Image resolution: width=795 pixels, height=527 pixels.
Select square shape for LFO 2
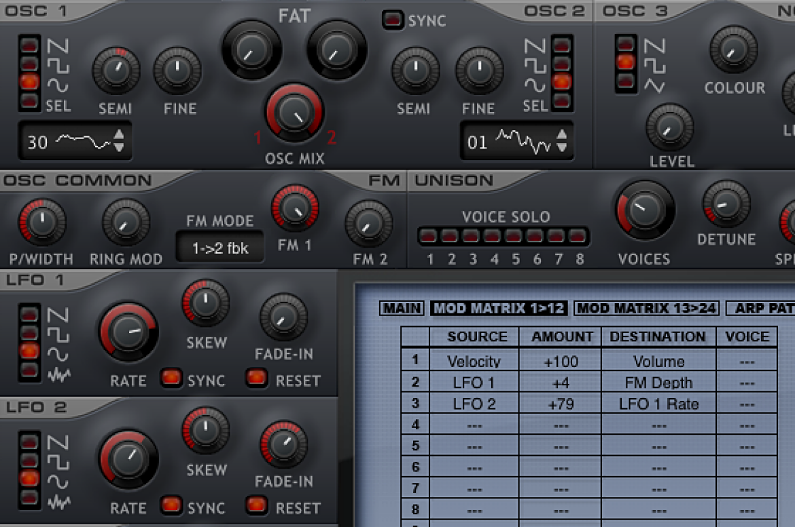tap(29, 460)
